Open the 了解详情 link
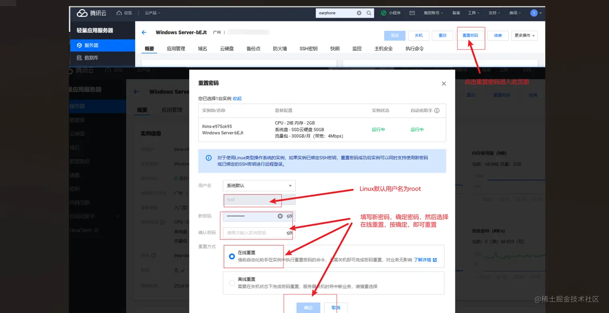 coord(423,260)
